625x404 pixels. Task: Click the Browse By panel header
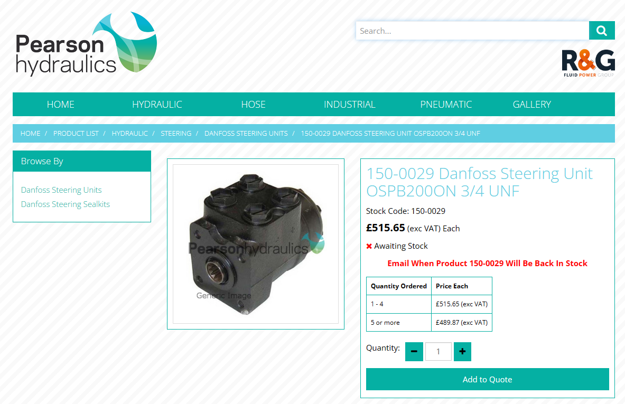pyautogui.click(x=82, y=161)
